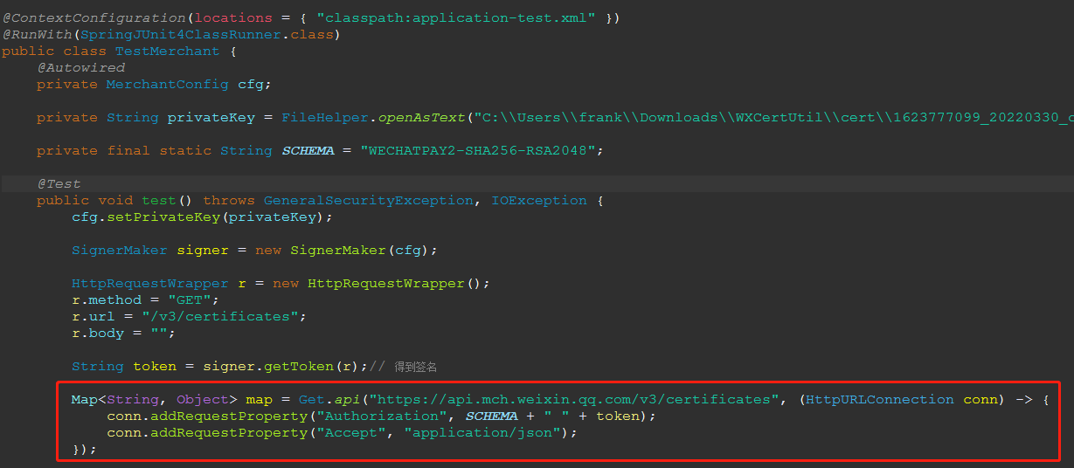
Task: Click the HttpURLConnection parameter type
Action: 880,400
